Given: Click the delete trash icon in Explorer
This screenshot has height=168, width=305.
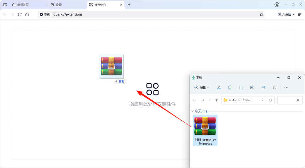Looking at the screenshot, I should tap(274, 88).
